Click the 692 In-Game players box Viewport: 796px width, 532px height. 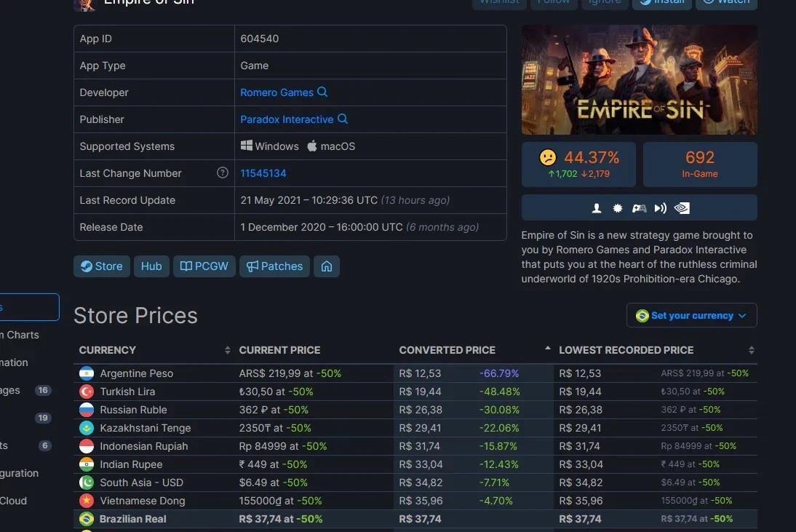(699, 164)
